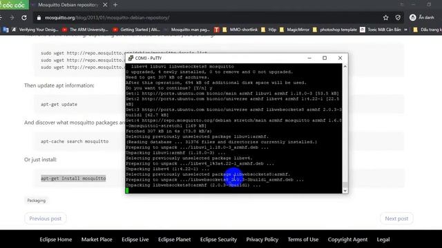The width and height of the screenshot is (442, 248).
Task: Click the PuTTY scrollbar thumb
Action: click(345, 185)
